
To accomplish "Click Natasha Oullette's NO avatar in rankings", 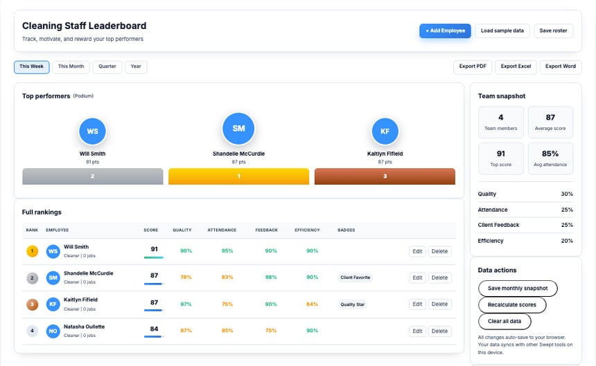I will tap(53, 331).
